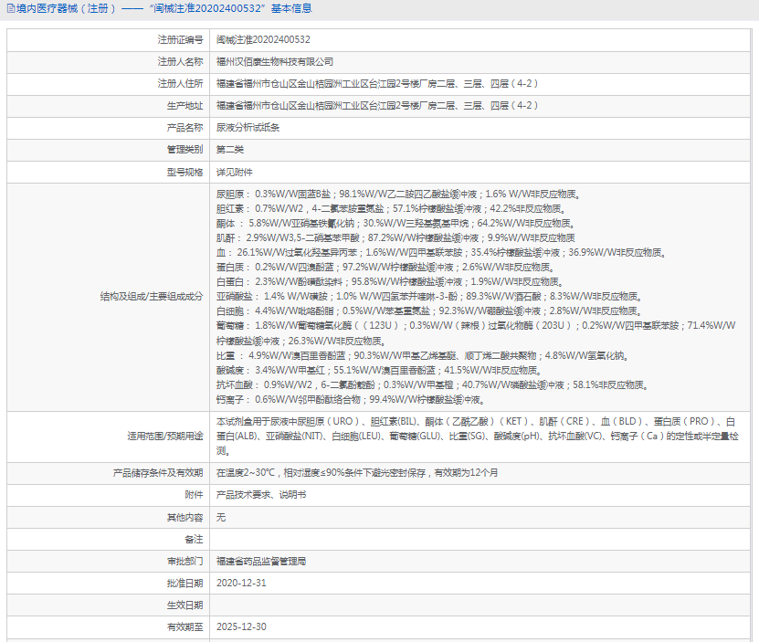Click the label 产品名称
The image size is (759, 642).
tap(184, 128)
